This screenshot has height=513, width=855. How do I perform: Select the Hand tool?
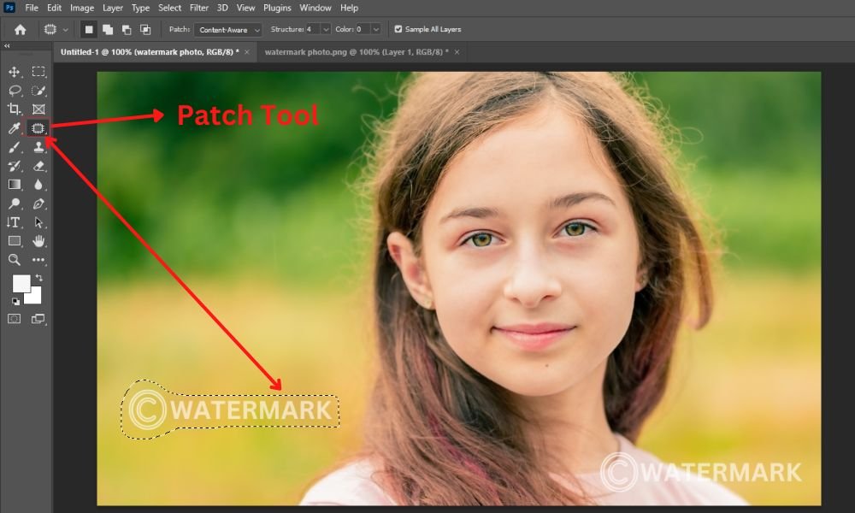pos(38,241)
